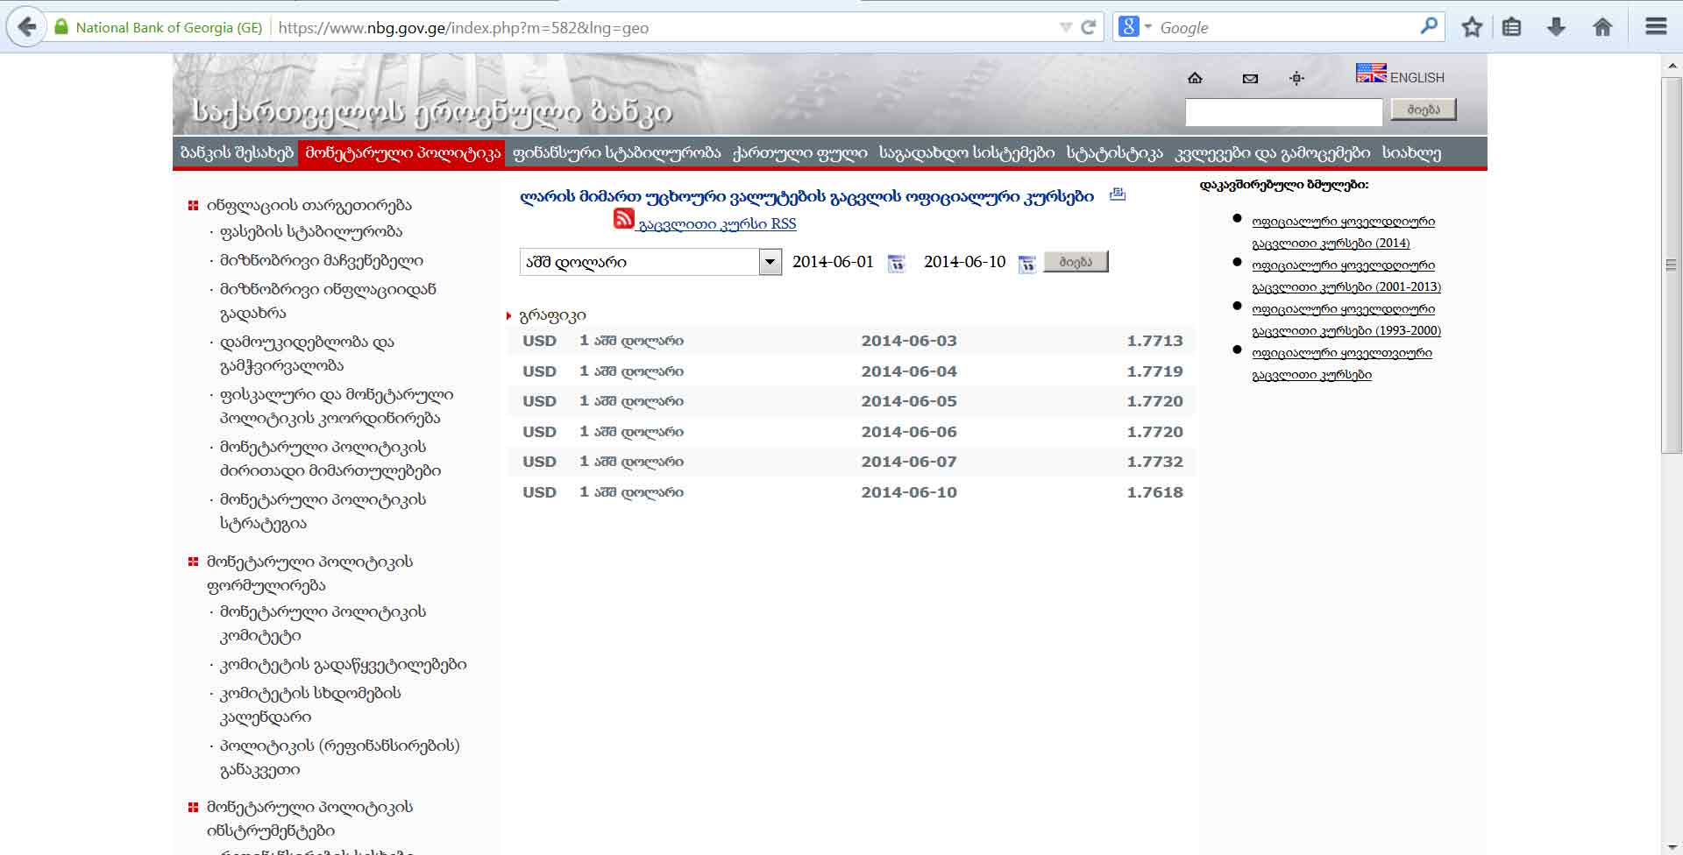Screen dimensions: 1683x855
Task: Open the official daily rates (1993-2000) link
Action: pyautogui.click(x=1346, y=320)
